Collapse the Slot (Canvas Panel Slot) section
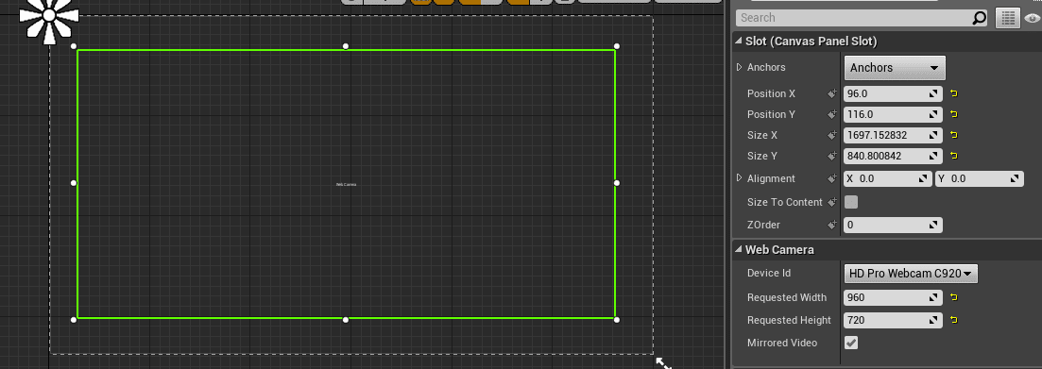The width and height of the screenshot is (1042, 369). click(739, 42)
